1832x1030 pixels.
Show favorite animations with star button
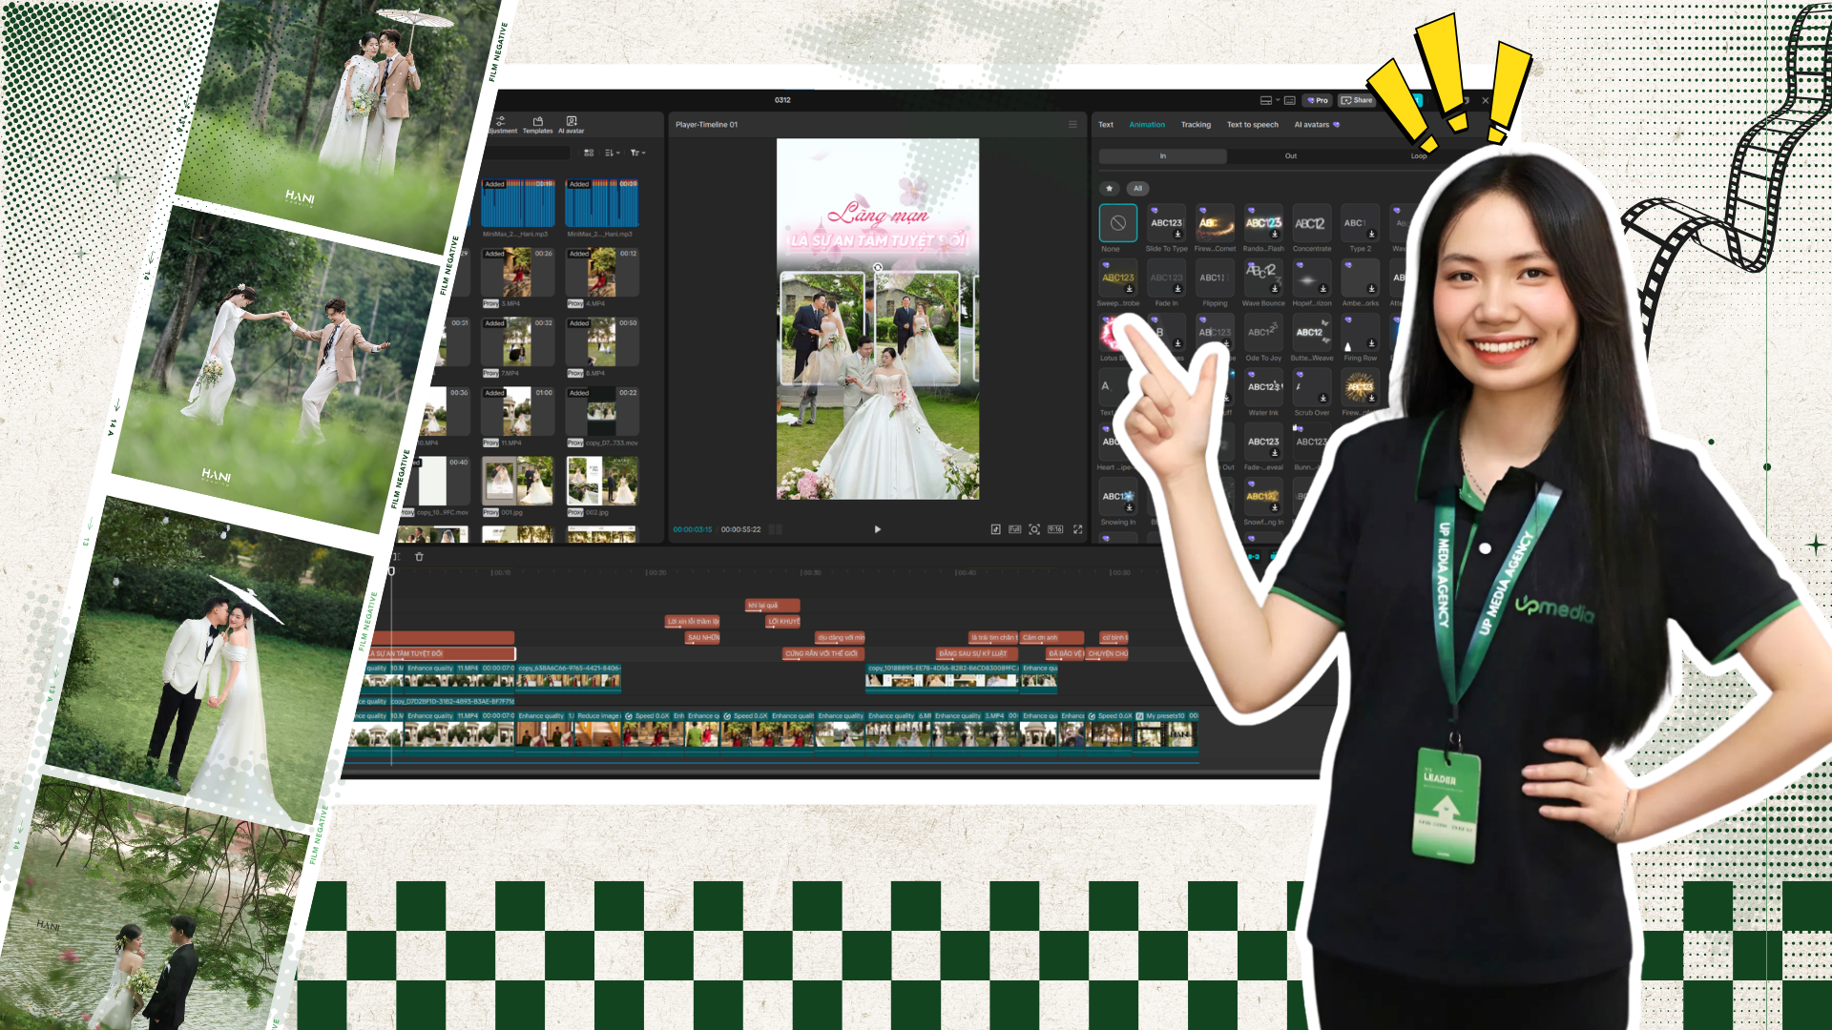[x=1109, y=189]
